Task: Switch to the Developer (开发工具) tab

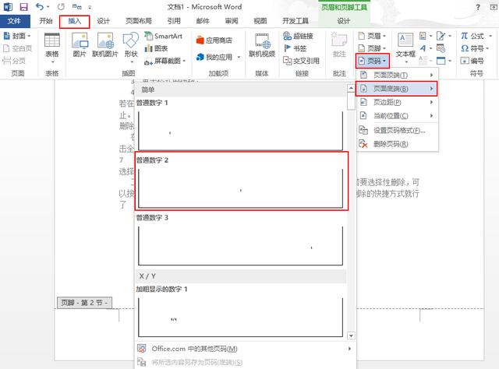Action: (296, 21)
